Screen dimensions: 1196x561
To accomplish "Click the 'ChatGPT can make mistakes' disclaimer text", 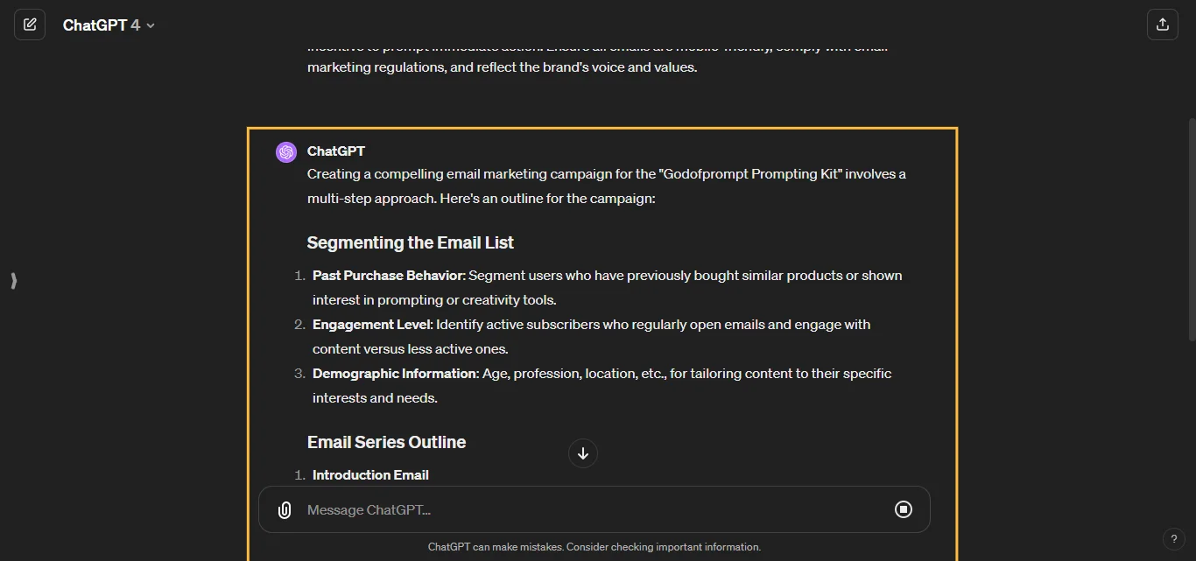I will coord(594,546).
